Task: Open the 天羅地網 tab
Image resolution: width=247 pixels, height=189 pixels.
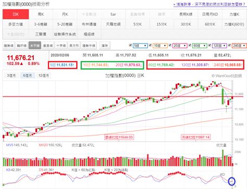Action: point(113,24)
